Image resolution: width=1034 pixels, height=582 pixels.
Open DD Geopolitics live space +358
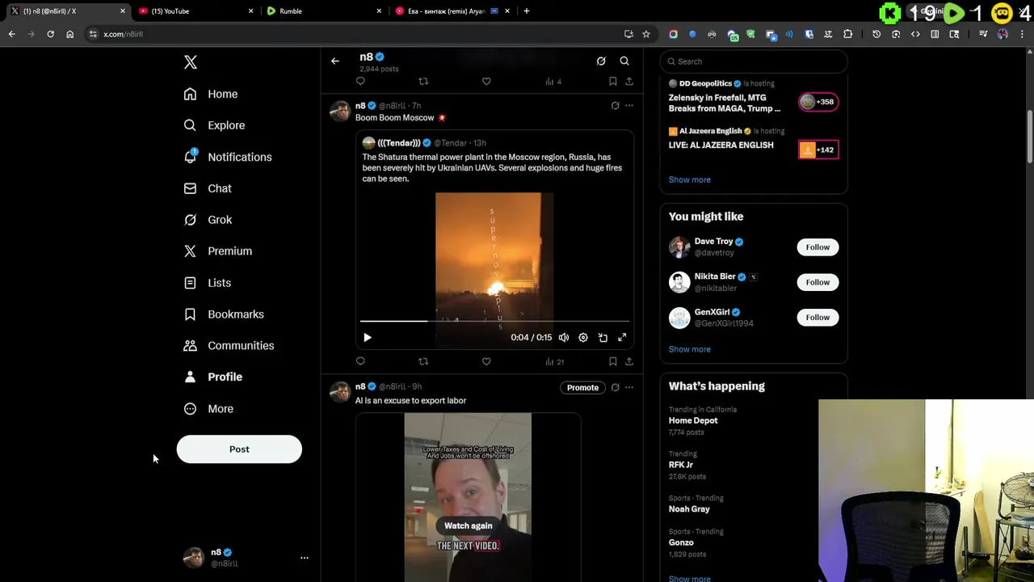coord(818,102)
